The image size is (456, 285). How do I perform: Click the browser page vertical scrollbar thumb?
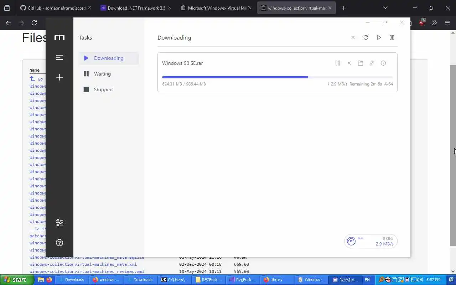(x=453, y=155)
